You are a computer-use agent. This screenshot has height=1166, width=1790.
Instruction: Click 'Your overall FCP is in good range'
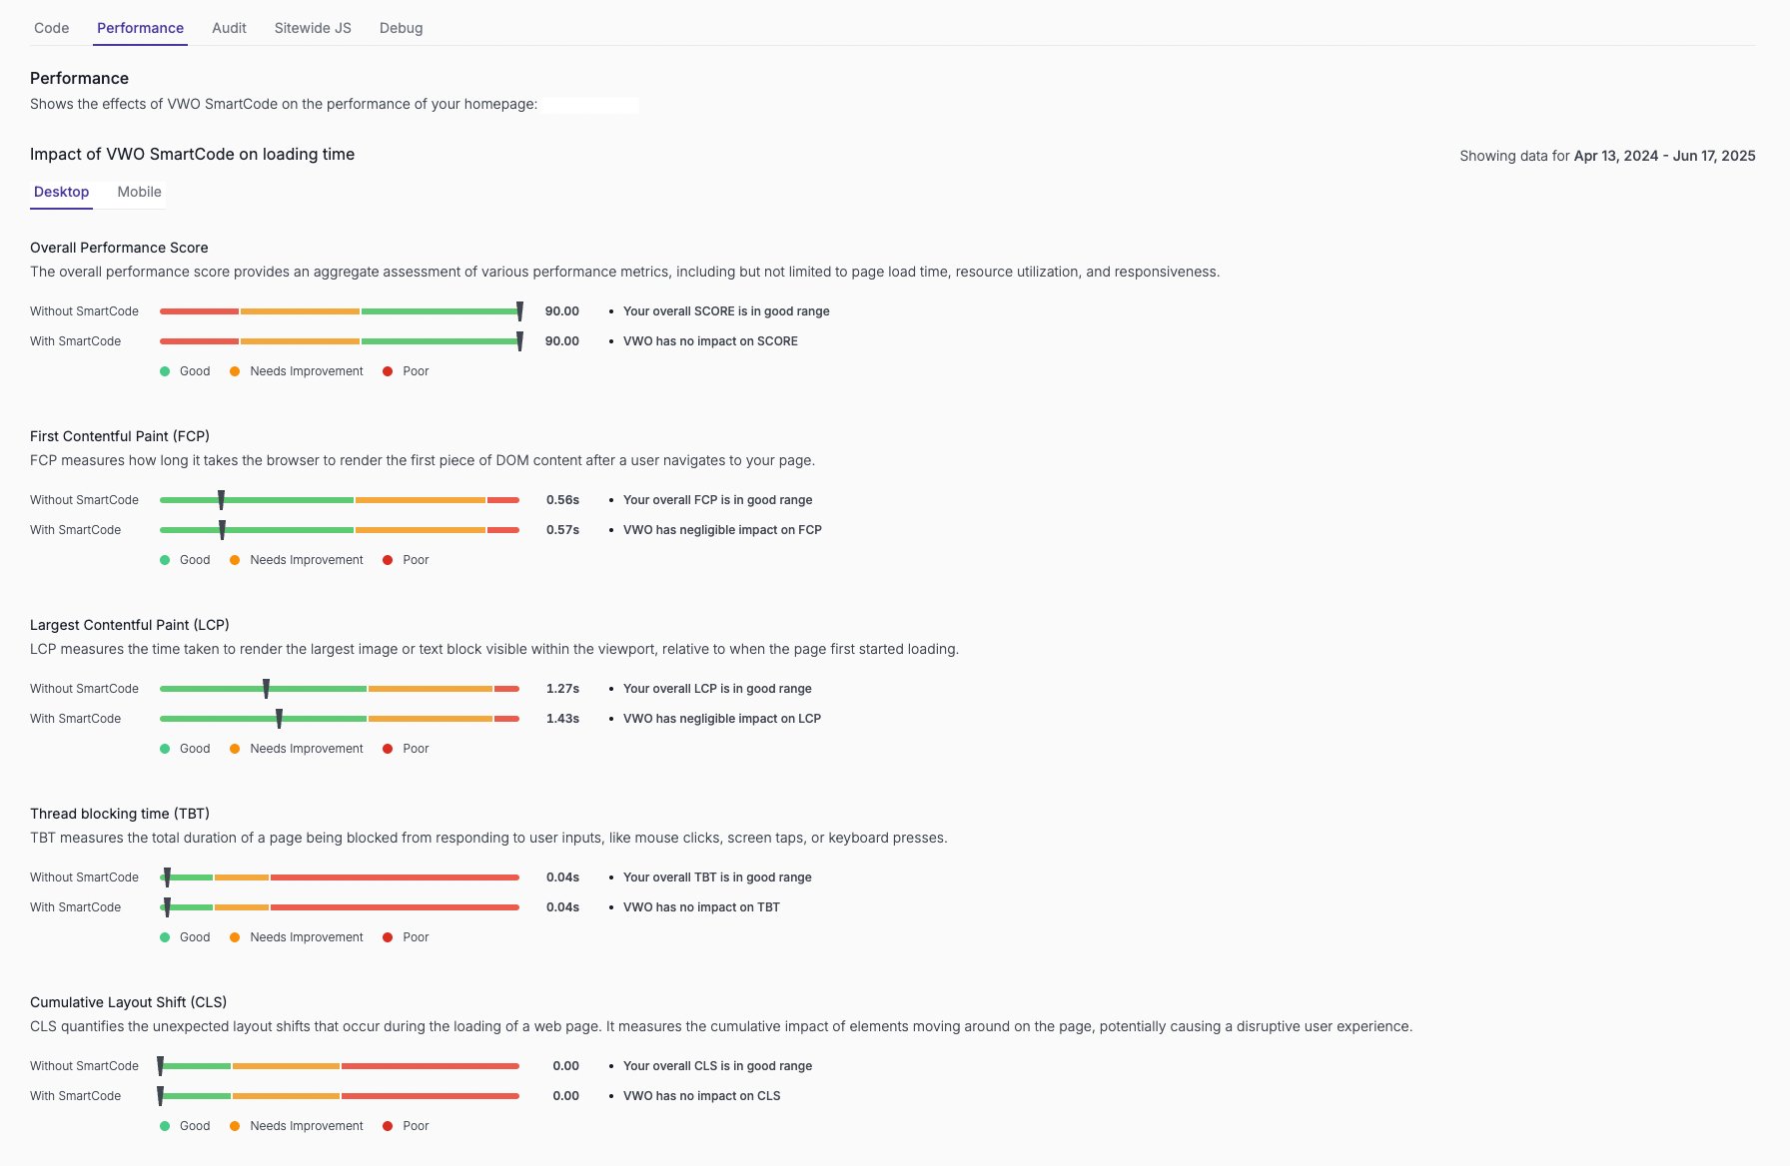[x=717, y=500]
